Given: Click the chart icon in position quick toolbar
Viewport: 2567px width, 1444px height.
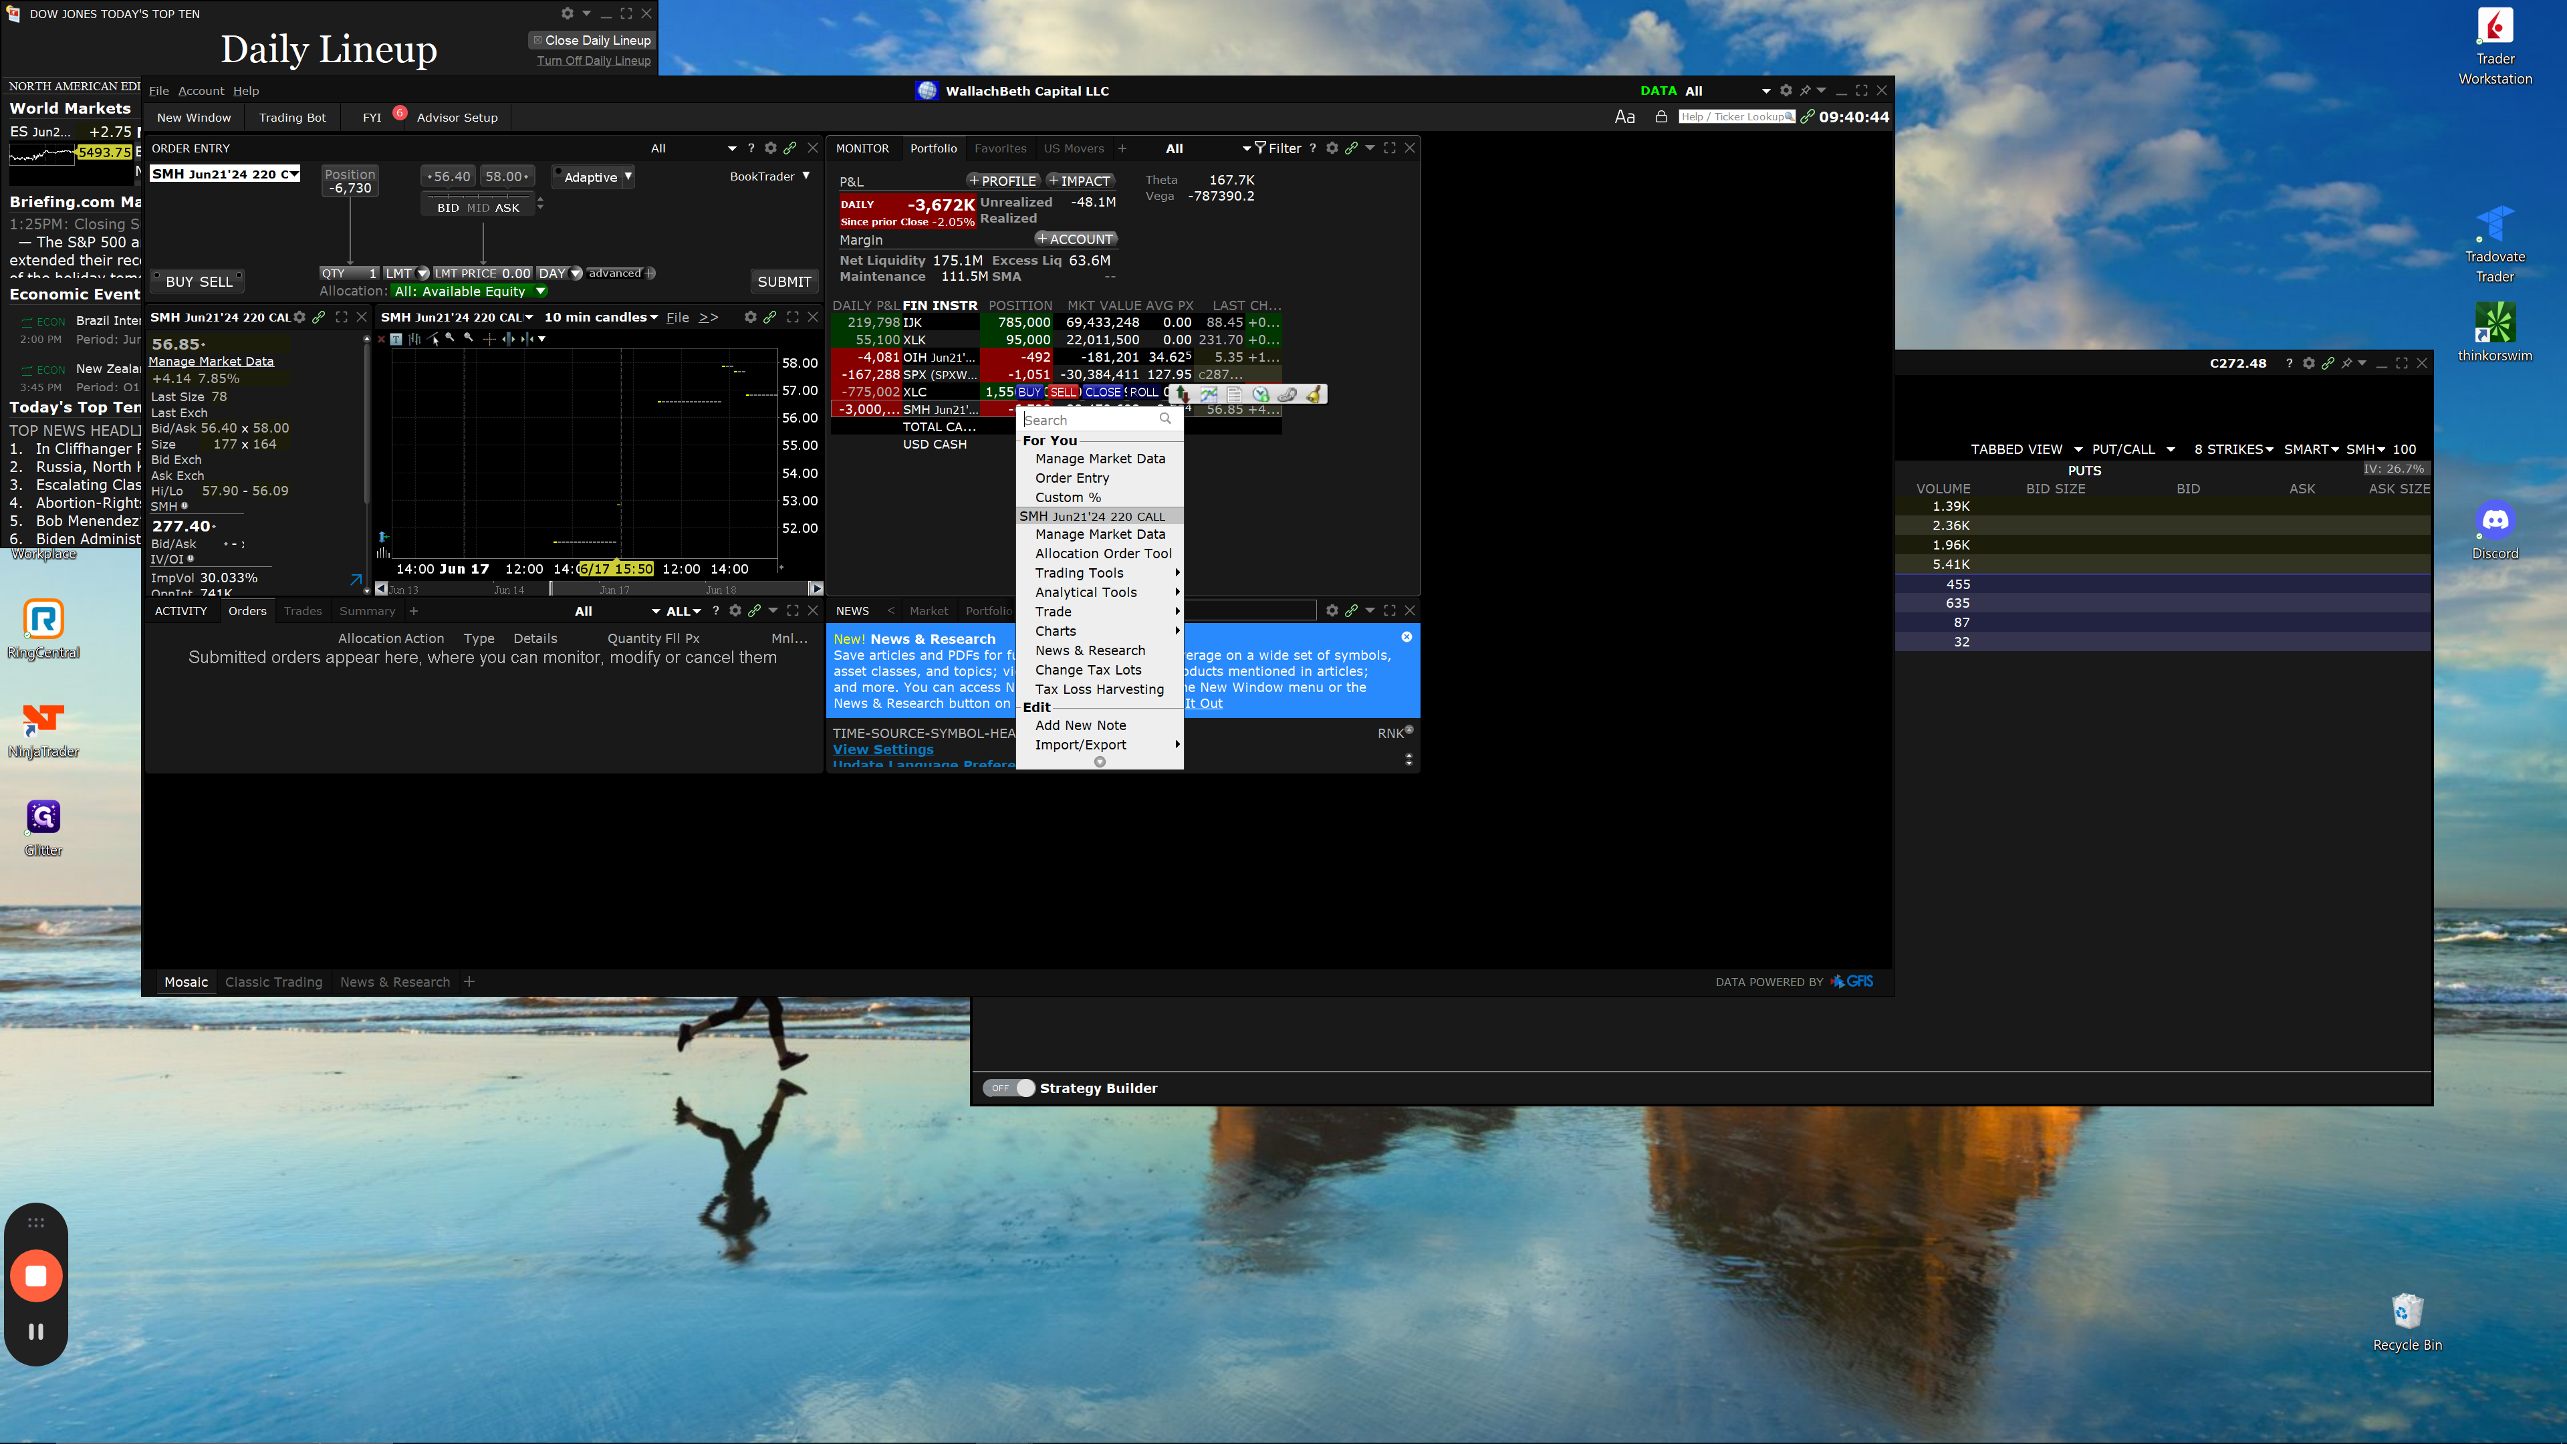Looking at the screenshot, I should coord(1209,394).
